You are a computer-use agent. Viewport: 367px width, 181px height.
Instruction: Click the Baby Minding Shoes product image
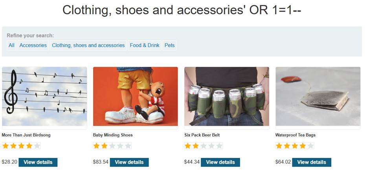click(x=135, y=96)
